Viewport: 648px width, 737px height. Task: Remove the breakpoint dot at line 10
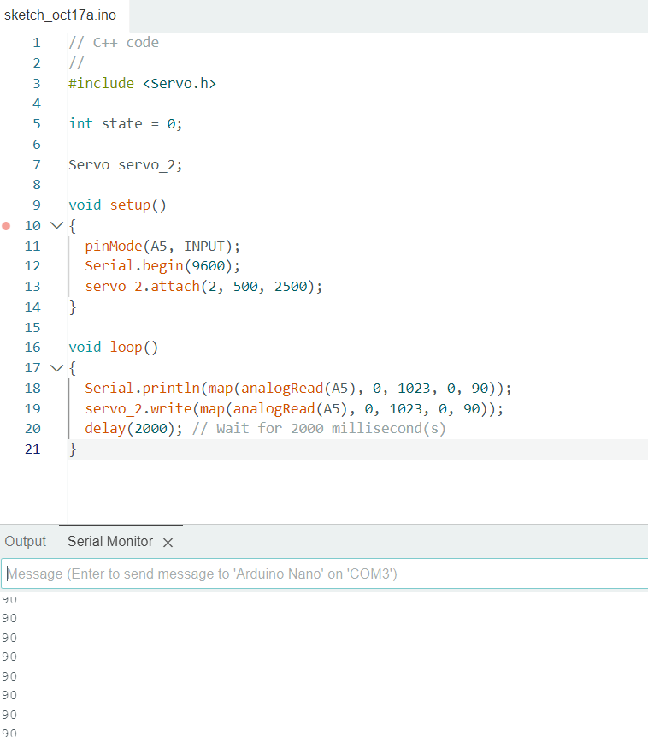[6, 226]
